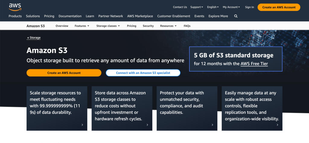Image resolution: width=309 pixels, height=143 pixels.
Task: Click arrow on data durability card
Action: click(x=82, y=125)
